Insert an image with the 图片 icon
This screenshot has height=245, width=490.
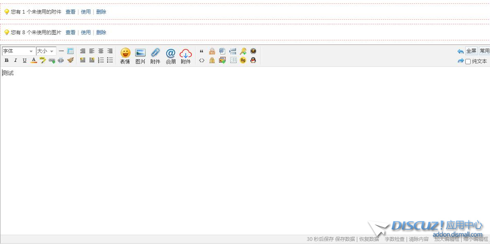(140, 56)
